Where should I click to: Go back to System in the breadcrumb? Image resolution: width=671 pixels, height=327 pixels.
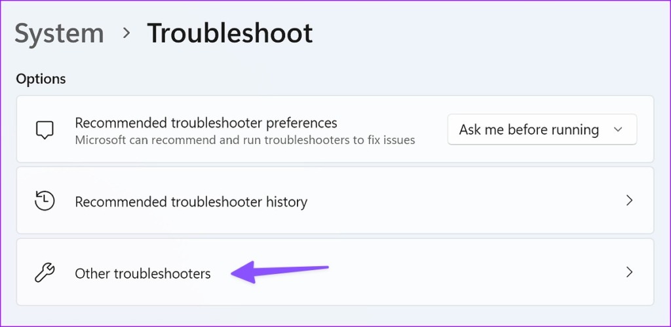[59, 33]
